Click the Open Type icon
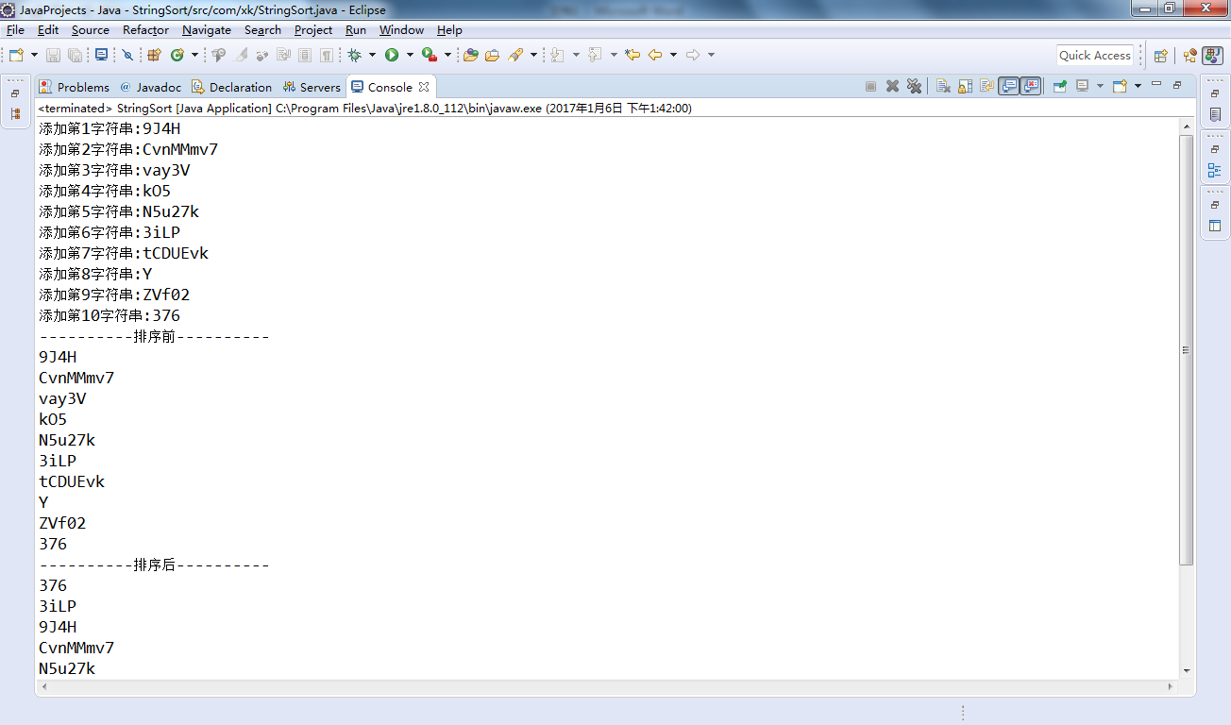Image resolution: width=1231 pixels, height=725 pixels. pos(470,55)
